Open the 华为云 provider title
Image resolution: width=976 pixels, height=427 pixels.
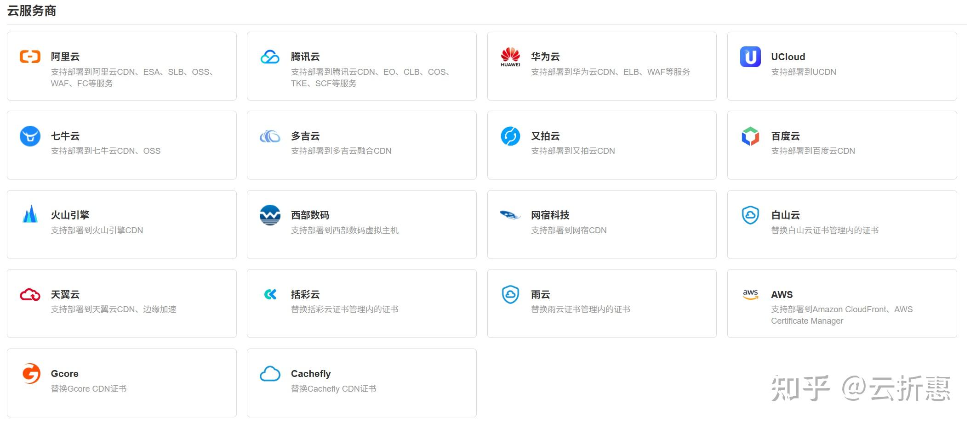pos(545,57)
